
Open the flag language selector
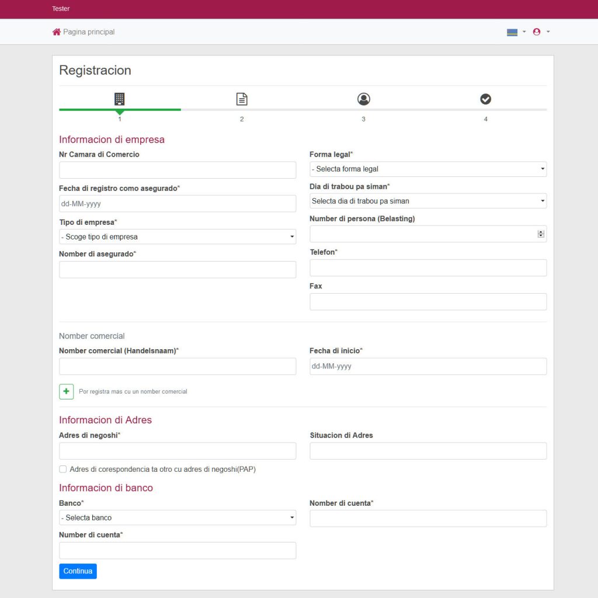[516, 32]
